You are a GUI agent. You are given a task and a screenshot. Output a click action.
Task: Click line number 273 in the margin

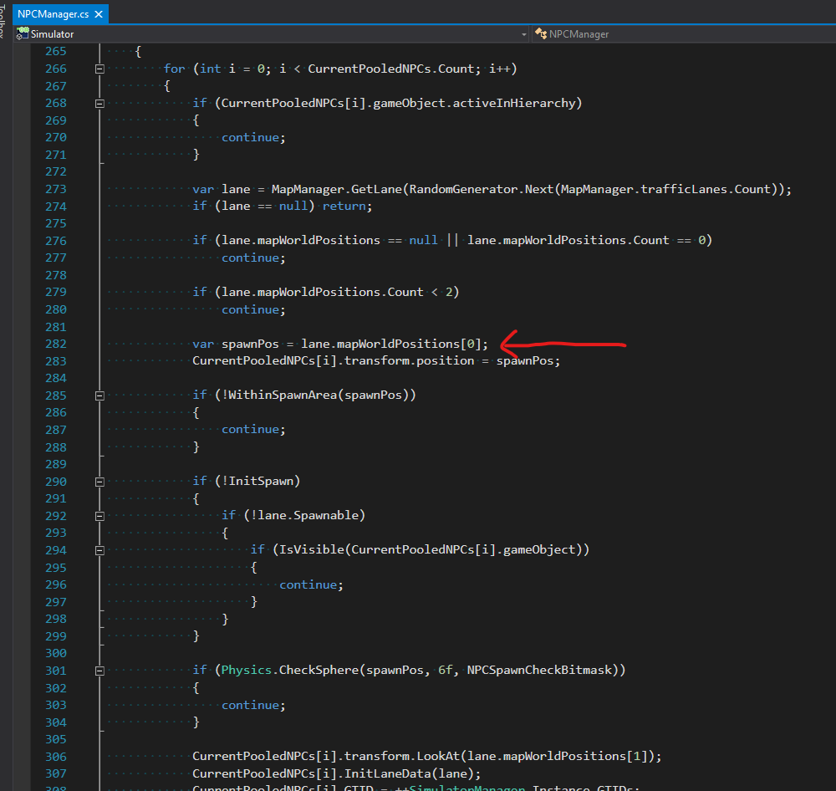coord(55,189)
